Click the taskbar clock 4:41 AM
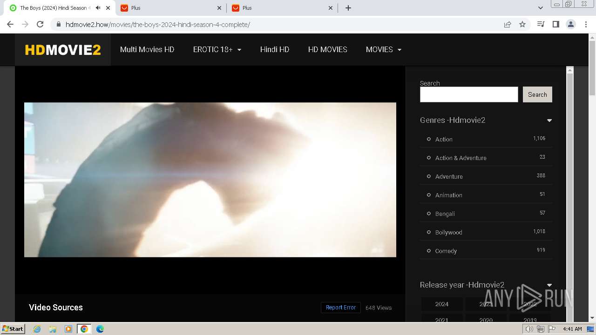The width and height of the screenshot is (596, 335). [x=572, y=329]
